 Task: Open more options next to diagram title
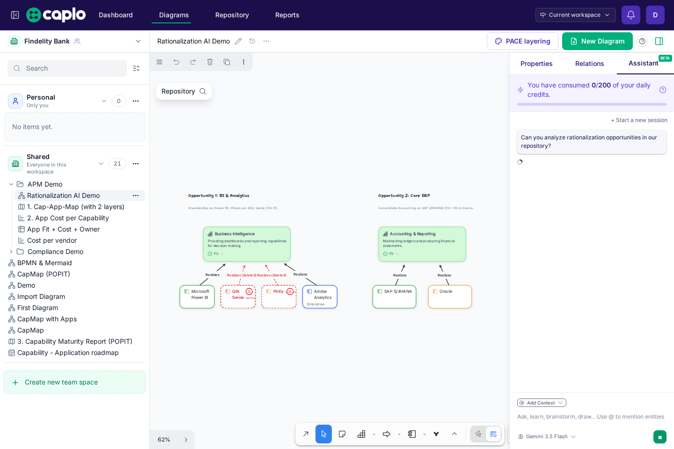(x=266, y=41)
